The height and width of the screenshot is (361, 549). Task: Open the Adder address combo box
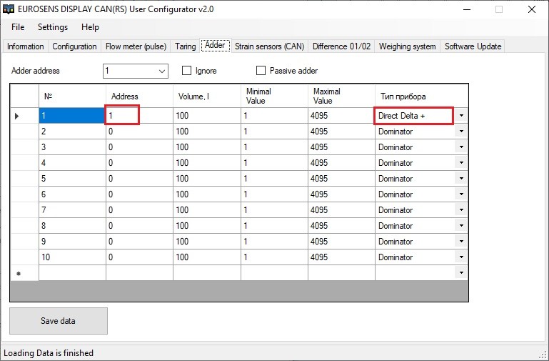161,71
